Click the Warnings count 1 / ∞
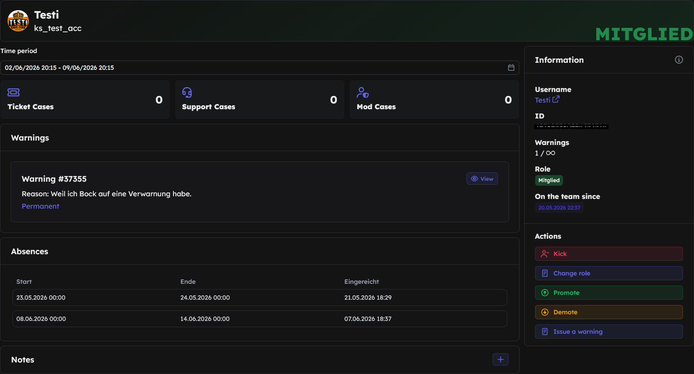 [545, 153]
